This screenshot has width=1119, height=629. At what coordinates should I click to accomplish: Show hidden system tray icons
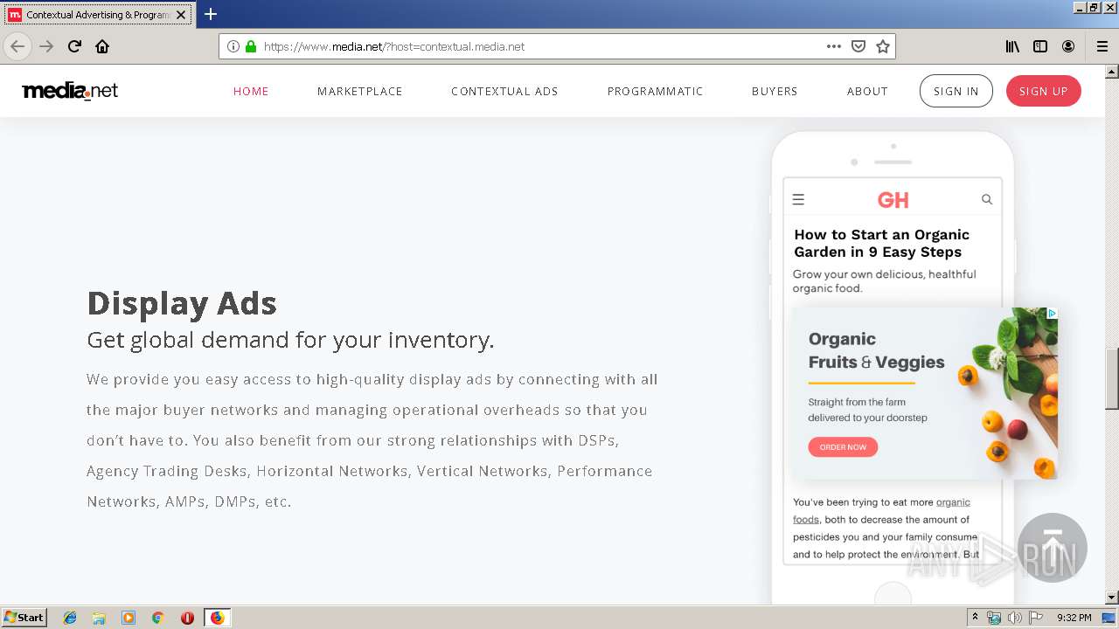[975, 618]
